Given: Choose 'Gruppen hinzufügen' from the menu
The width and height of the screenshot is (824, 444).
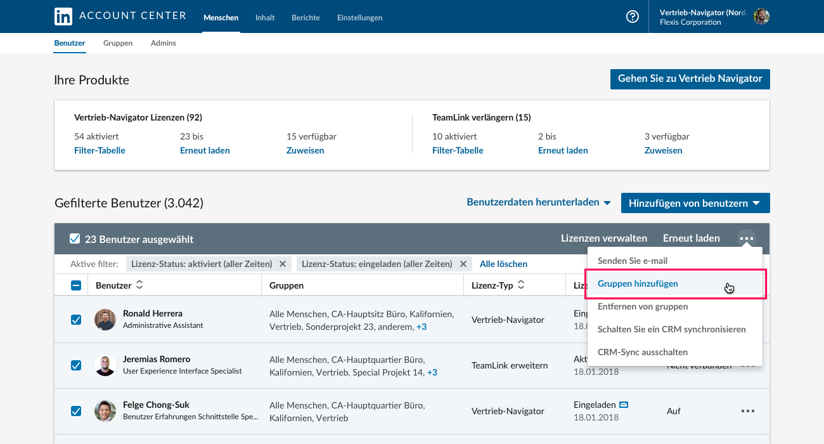Looking at the screenshot, I should 675,284.
